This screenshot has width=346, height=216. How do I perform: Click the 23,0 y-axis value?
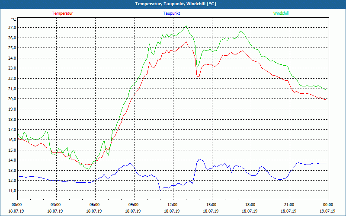coord(13,68)
